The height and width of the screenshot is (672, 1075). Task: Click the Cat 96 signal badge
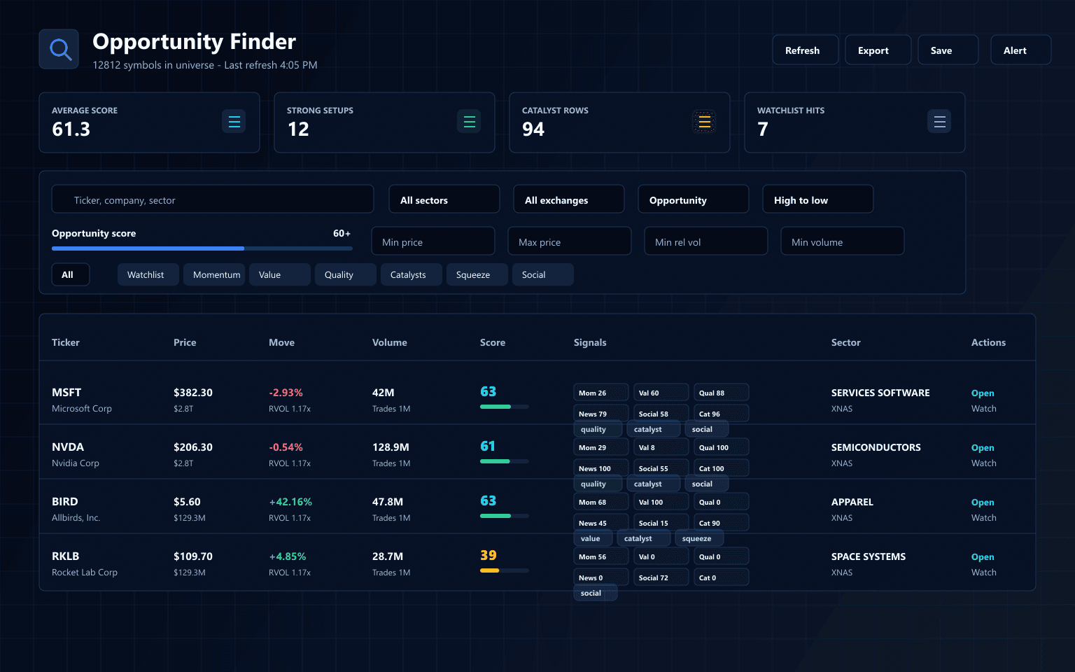point(721,414)
